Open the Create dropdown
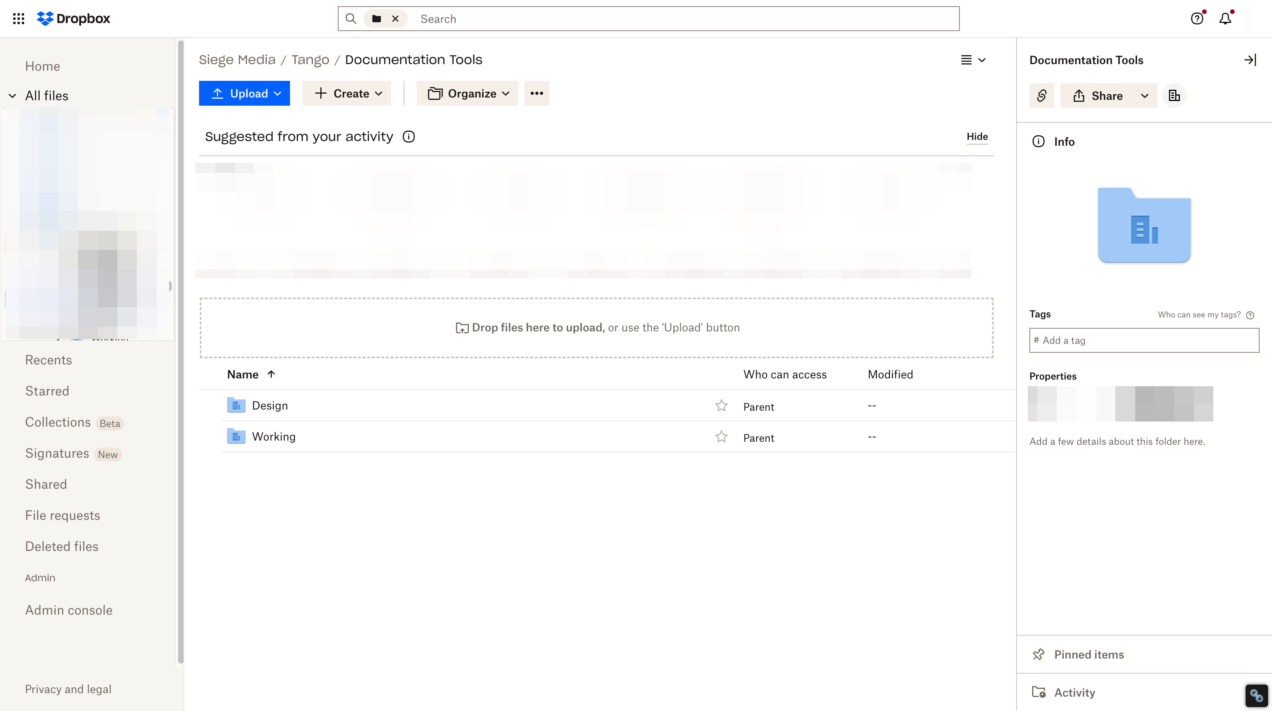The height and width of the screenshot is (711, 1272). [347, 93]
